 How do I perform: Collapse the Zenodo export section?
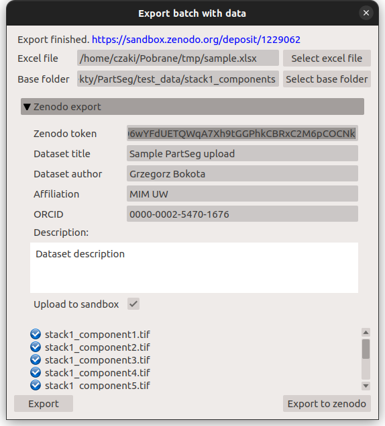tap(192, 106)
